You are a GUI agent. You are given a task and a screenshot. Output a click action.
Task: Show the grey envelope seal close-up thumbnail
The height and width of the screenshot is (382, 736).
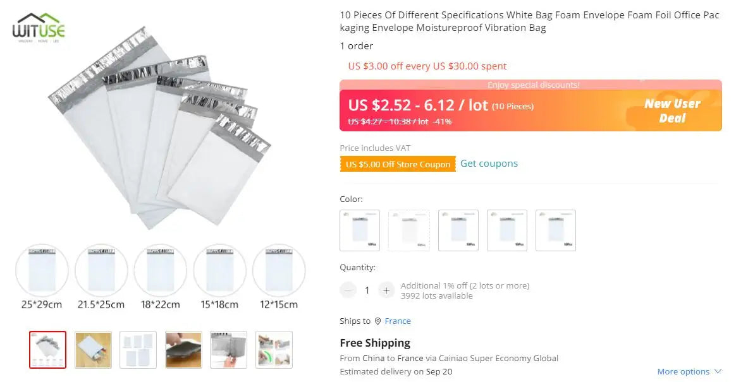pyautogui.click(x=229, y=350)
